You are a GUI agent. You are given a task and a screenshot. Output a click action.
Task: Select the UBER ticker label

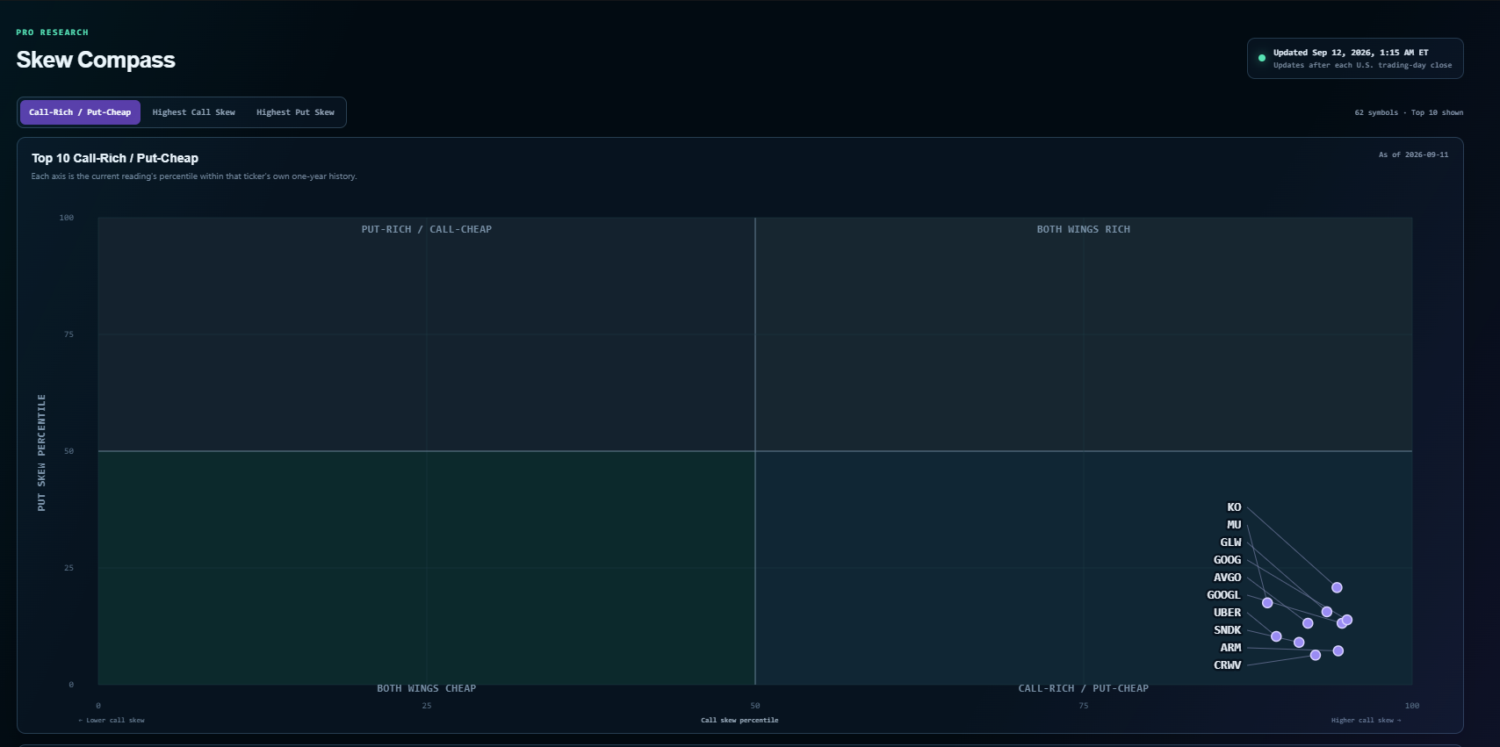[1227, 613]
